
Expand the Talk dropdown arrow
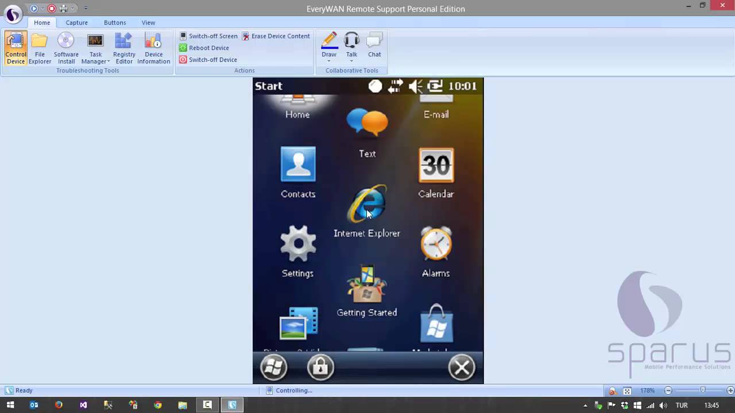[x=351, y=61]
